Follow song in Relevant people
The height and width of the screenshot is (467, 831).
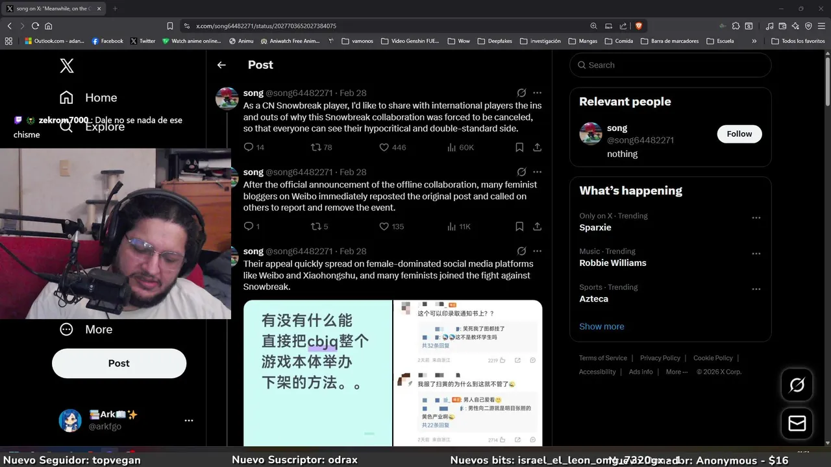(x=739, y=134)
